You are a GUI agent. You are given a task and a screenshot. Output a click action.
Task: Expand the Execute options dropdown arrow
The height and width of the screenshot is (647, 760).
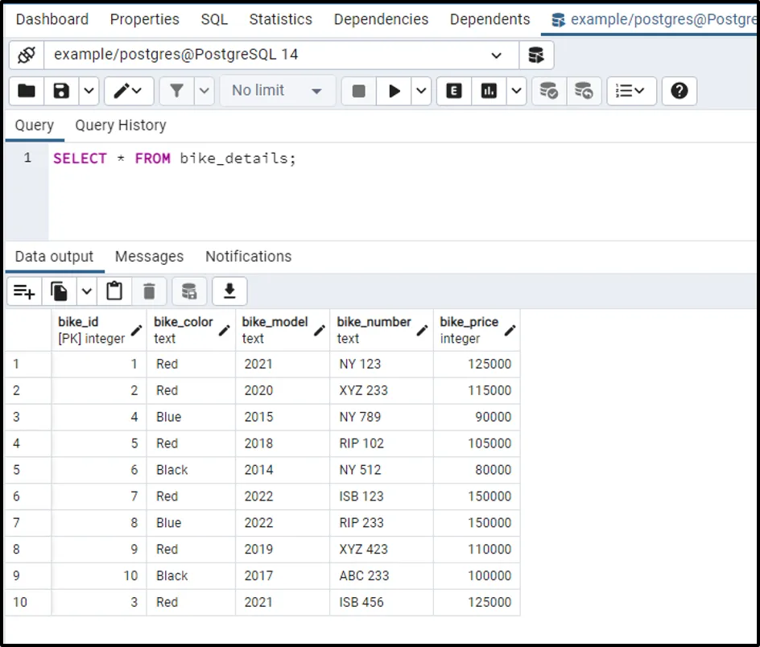pos(422,91)
